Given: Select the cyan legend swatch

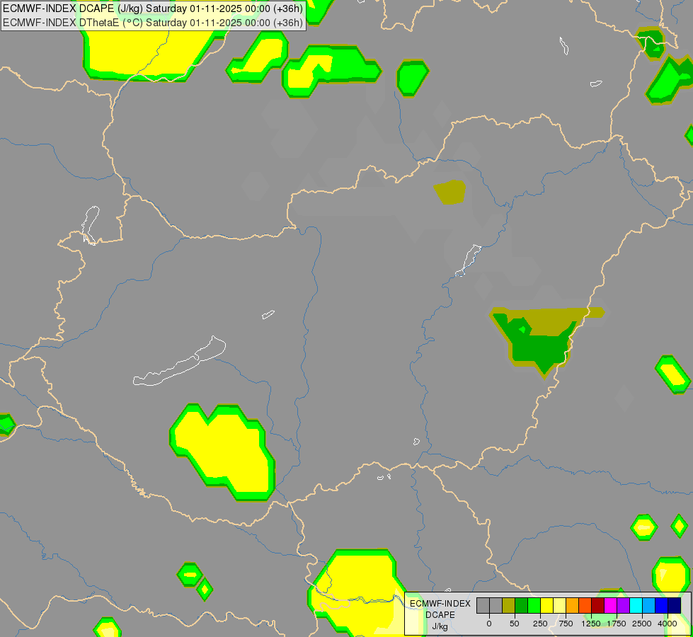Looking at the screenshot, I should point(636,605).
